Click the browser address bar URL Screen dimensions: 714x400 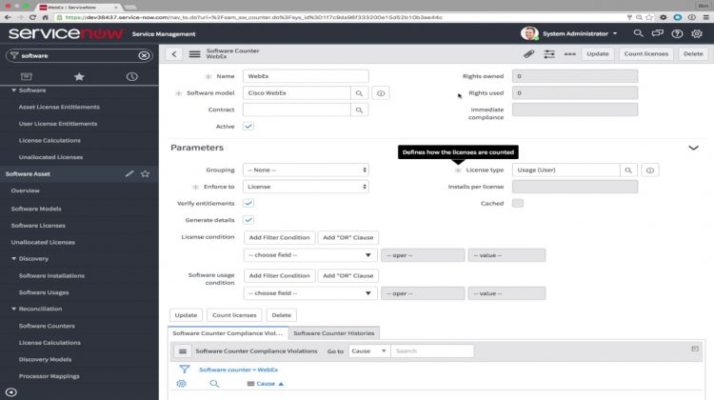253,17
